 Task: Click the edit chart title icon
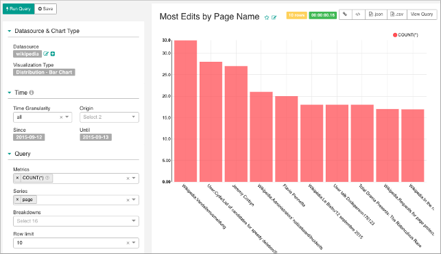274,17
